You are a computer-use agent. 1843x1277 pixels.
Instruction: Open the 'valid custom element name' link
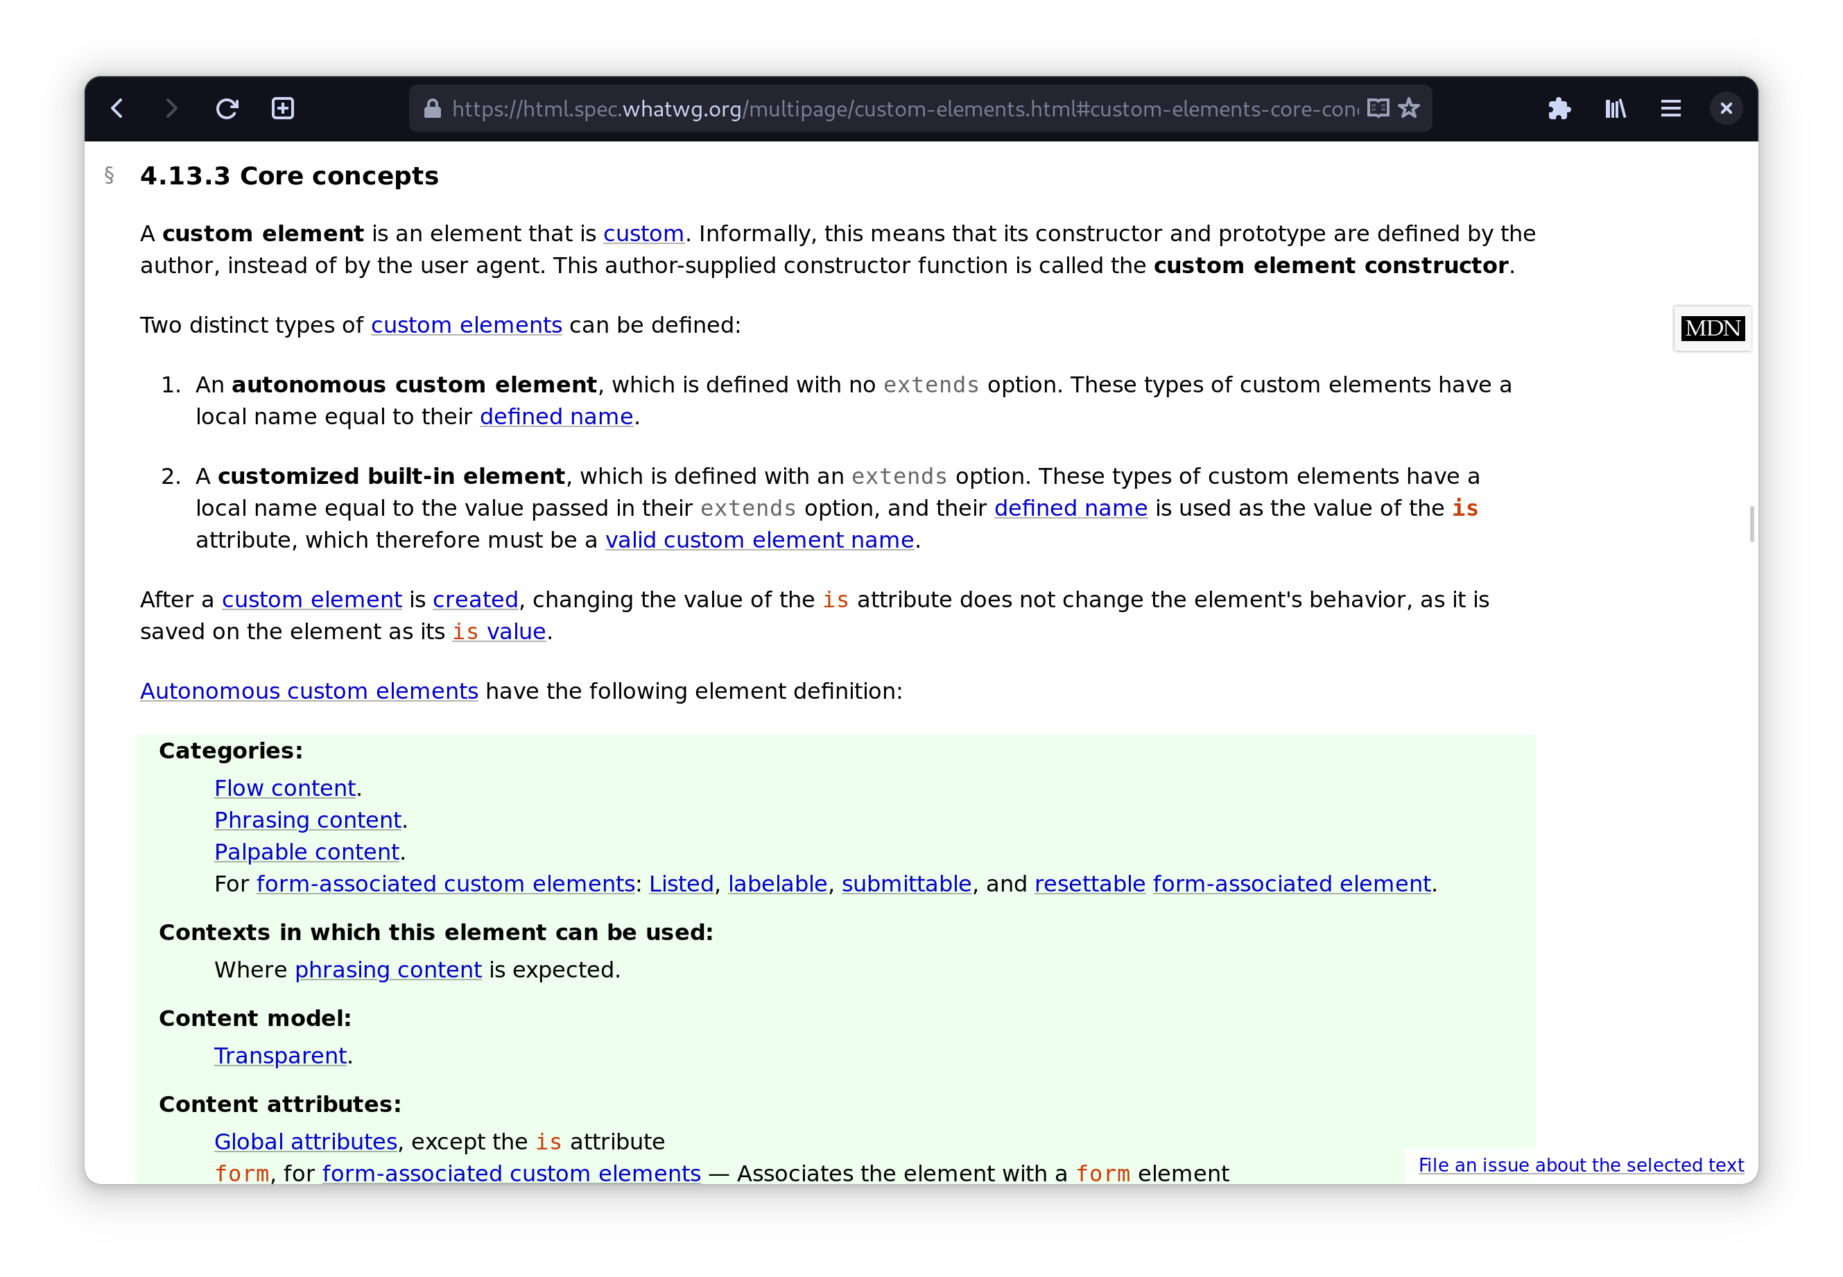click(x=759, y=540)
